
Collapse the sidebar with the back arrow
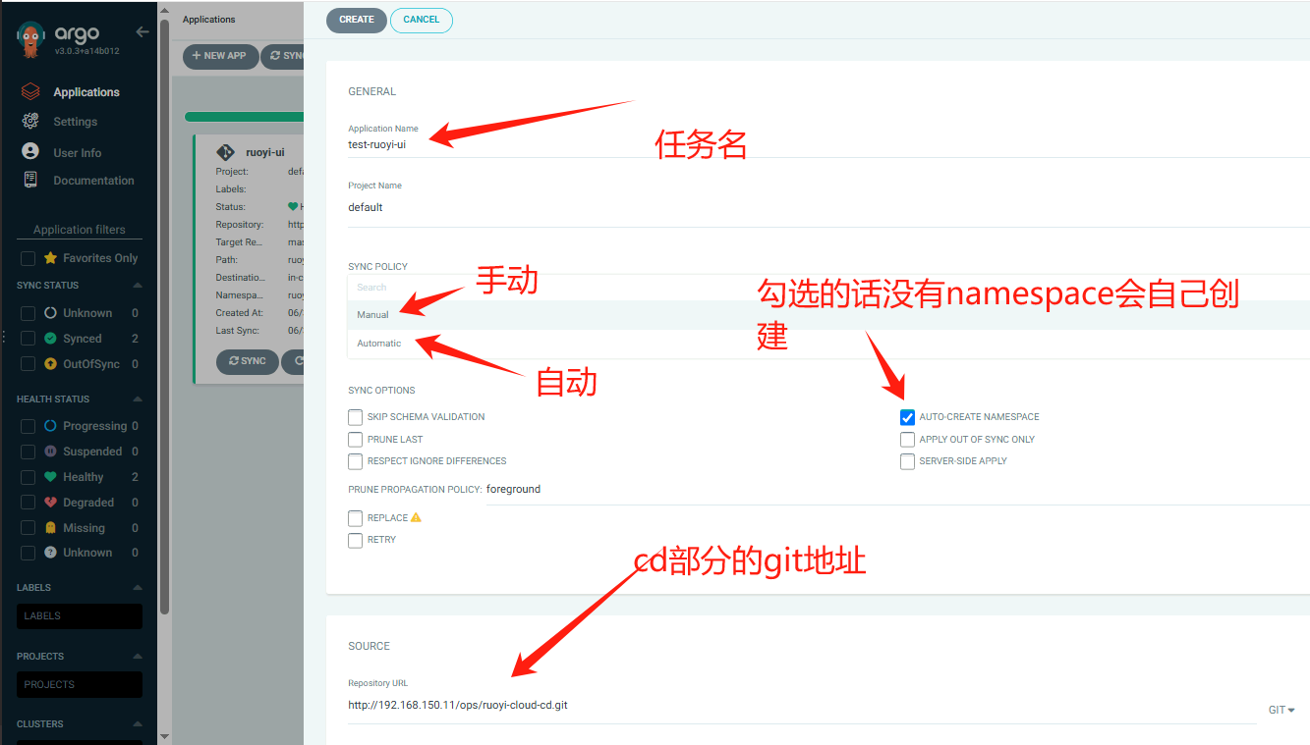pos(142,32)
